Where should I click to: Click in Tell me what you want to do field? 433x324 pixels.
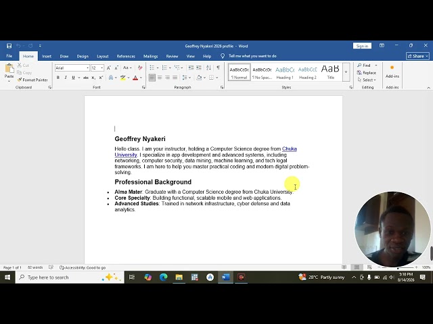pyautogui.click(x=252, y=56)
